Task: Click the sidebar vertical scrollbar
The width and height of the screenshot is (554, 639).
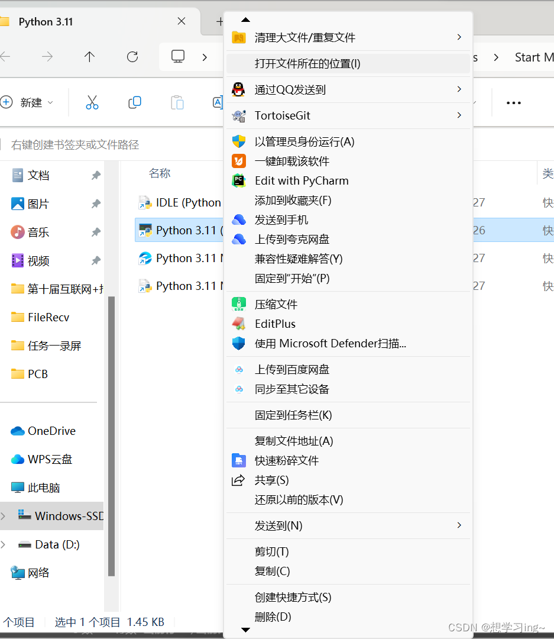Action: (x=111, y=436)
